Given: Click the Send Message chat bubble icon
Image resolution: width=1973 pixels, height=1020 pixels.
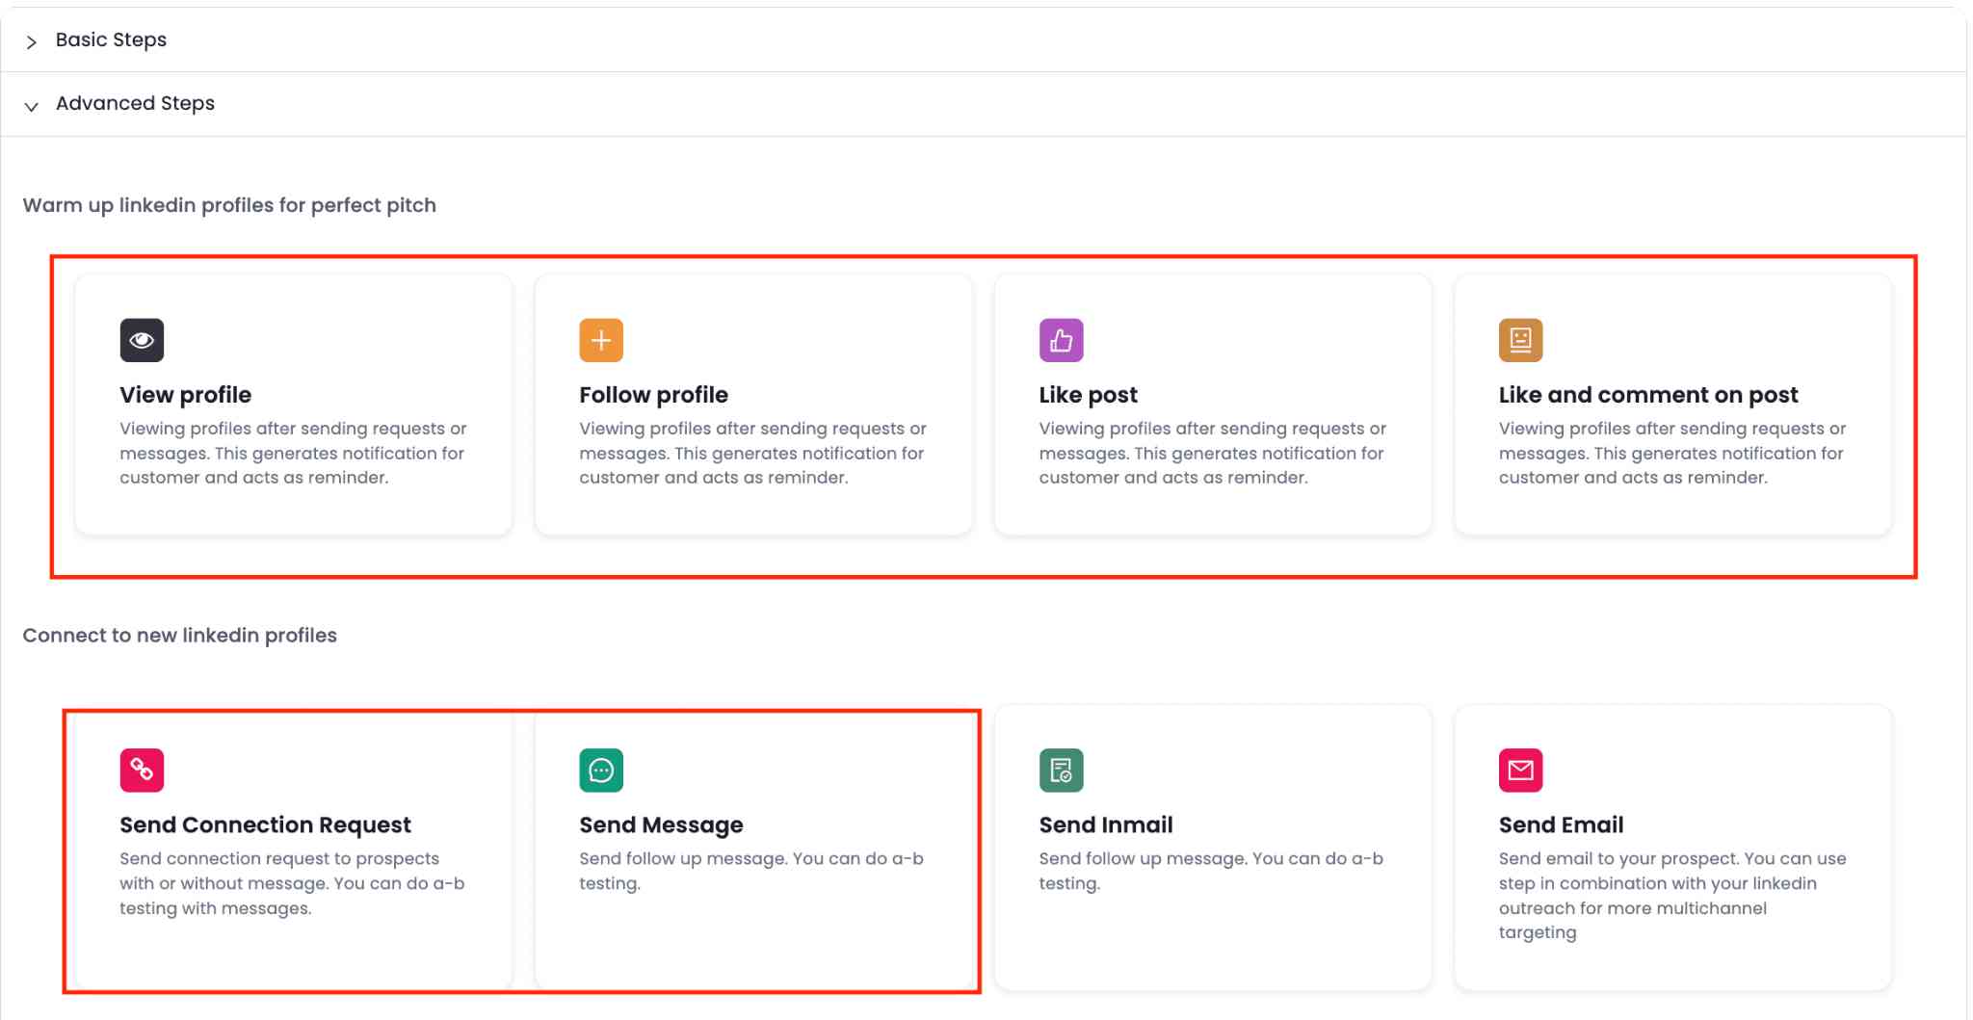Looking at the screenshot, I should pos(600,769).
